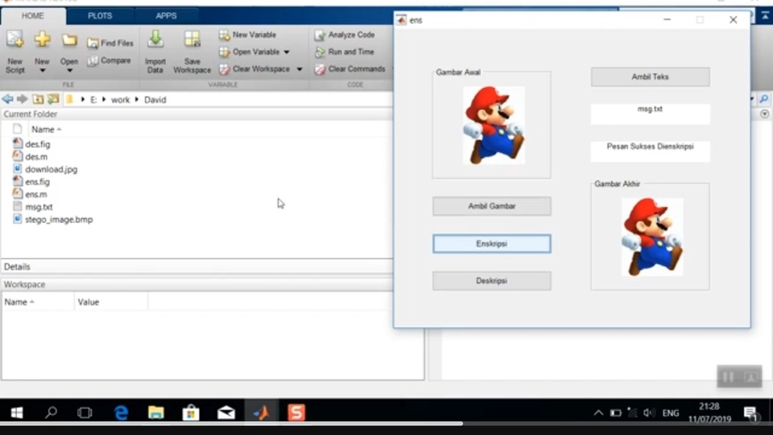773x435 pixels.
Task: Select ens.m file in folder list
Action: (x=36, y=194)
